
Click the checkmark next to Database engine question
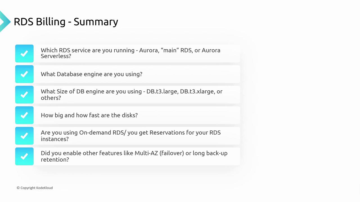[24, 74]
